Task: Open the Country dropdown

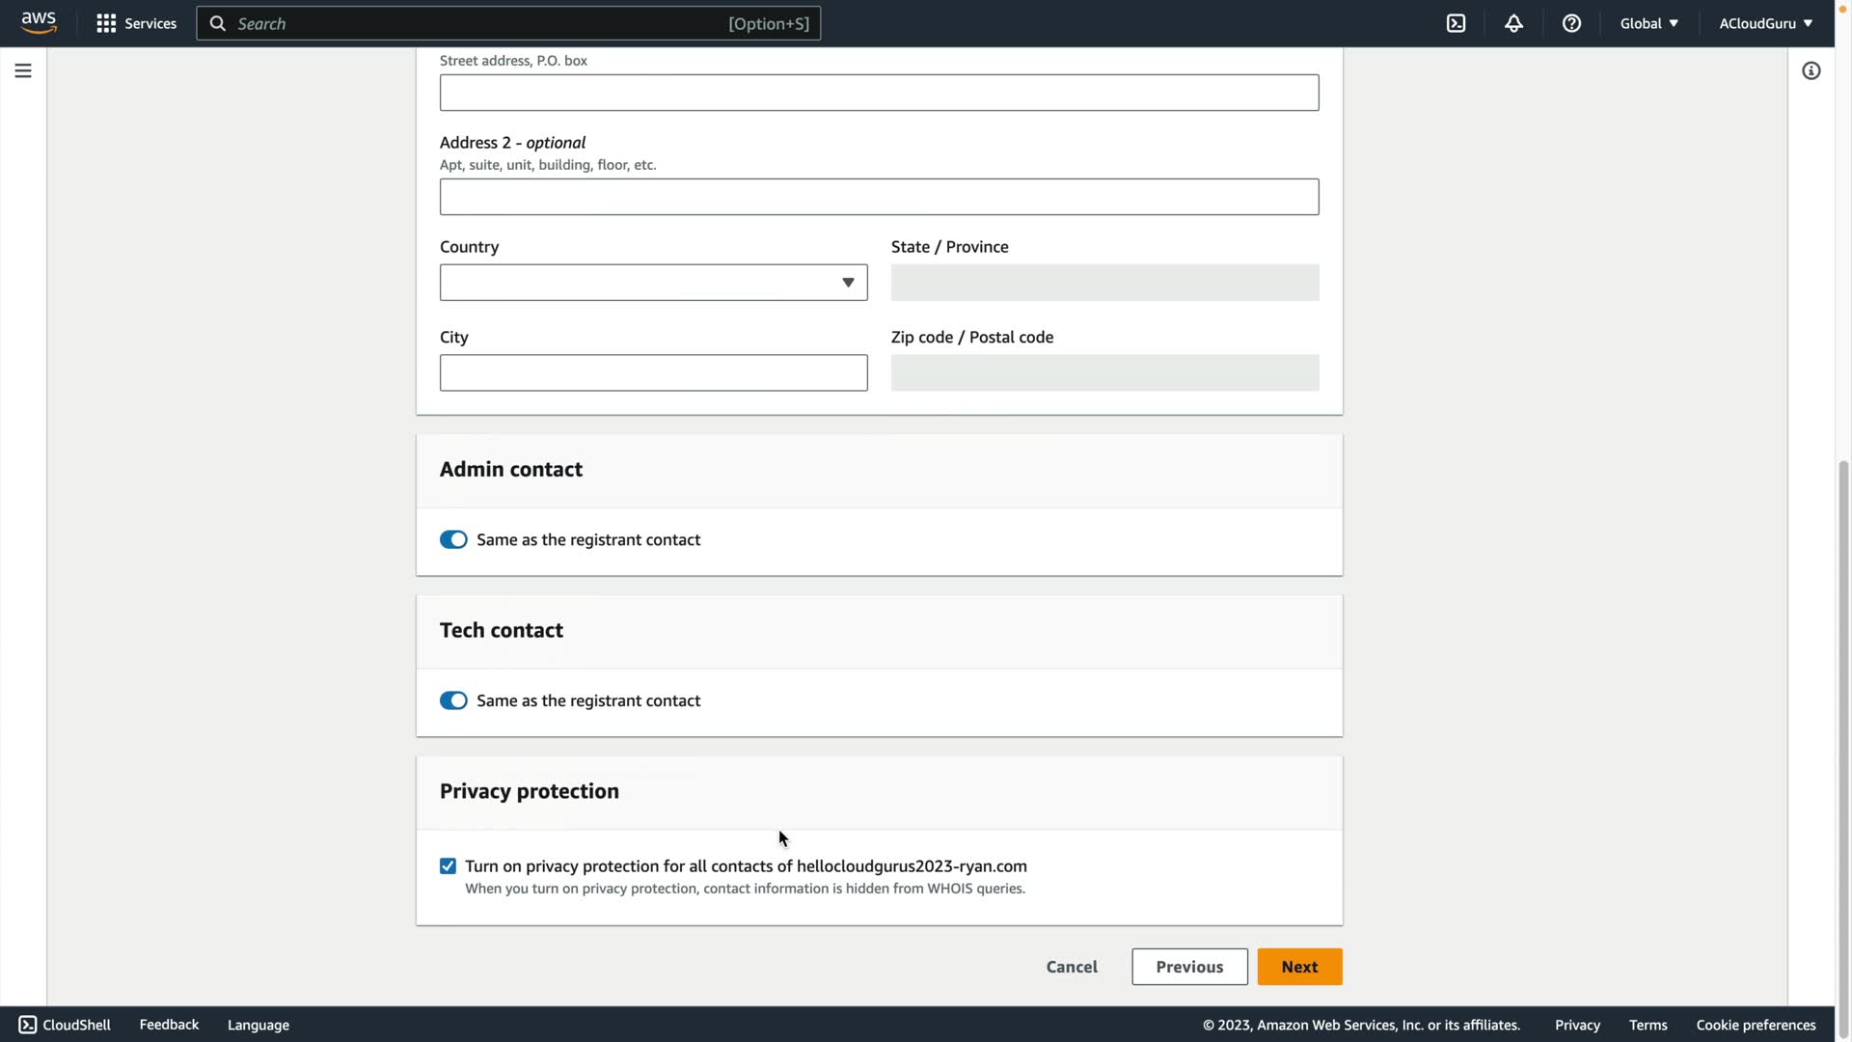Action: click(653, 283)
